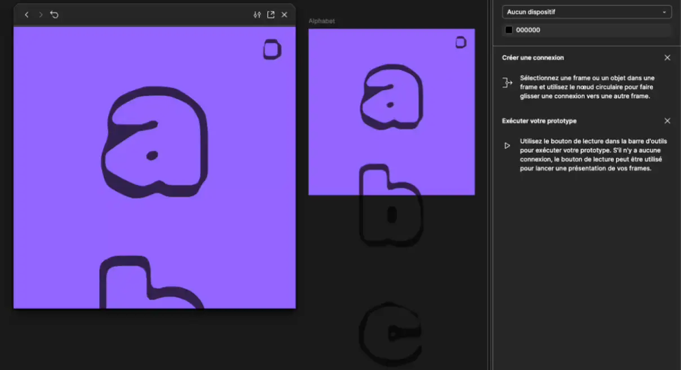This screenshot has width=681, height=370.
Task: Dismiss the Exécuter votre prototype tip
Action: pos(667,121)
